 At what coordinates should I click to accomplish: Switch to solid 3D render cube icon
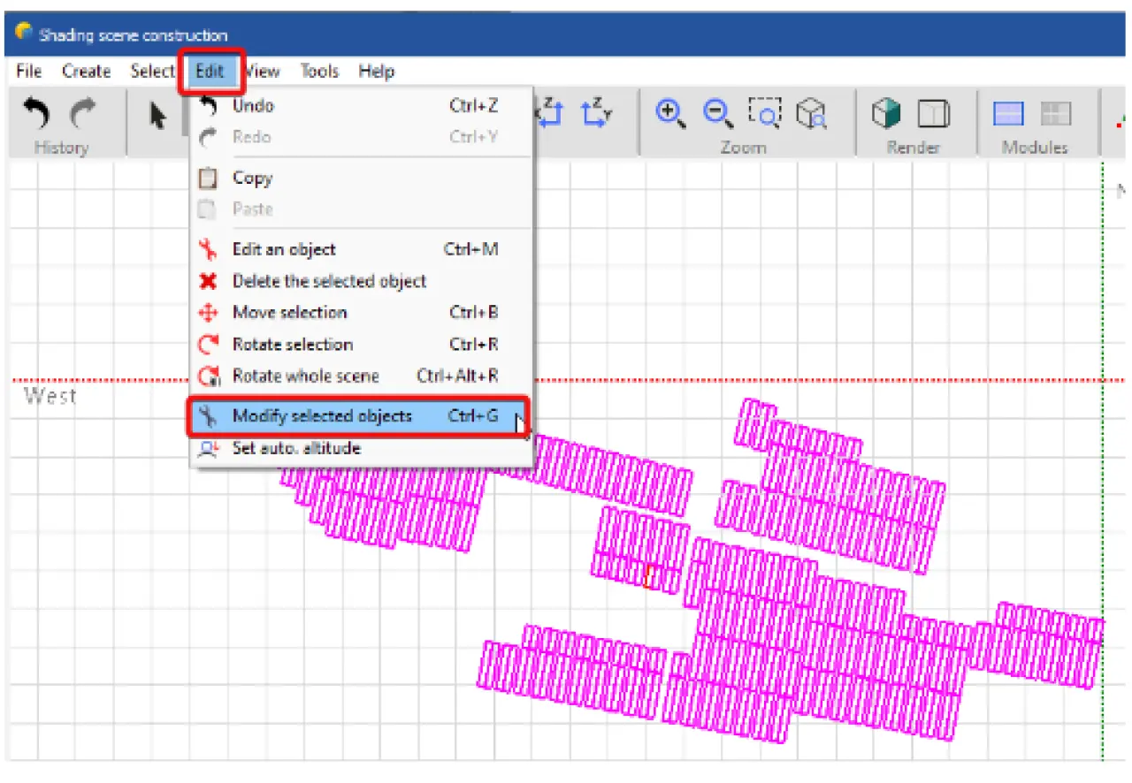[x=886, y=113]
